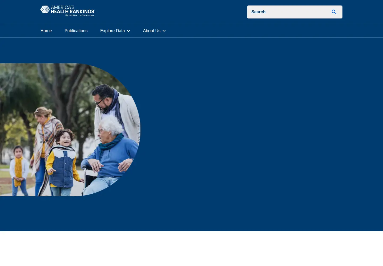Expand the About Us chevron

point(164,31)
